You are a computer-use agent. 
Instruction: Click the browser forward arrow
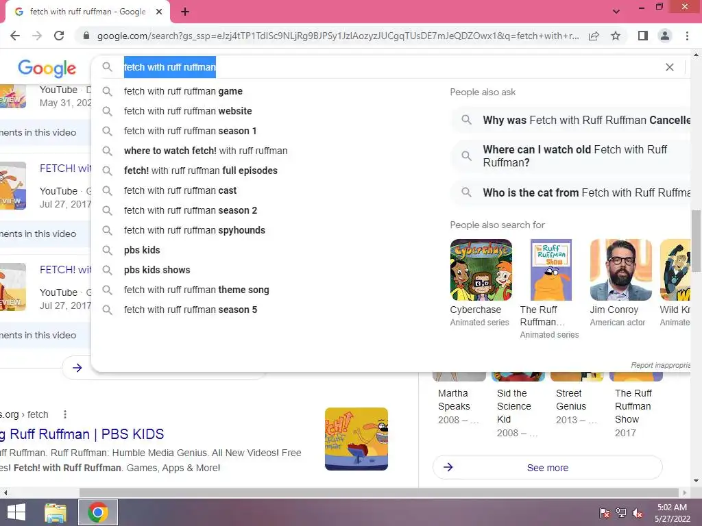(x=37, y=36)
